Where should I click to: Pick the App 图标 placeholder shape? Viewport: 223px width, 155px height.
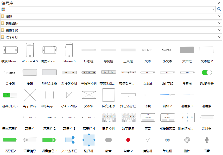[x=30, y=95]
